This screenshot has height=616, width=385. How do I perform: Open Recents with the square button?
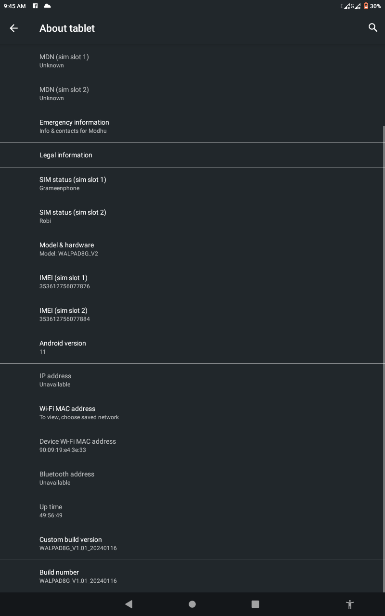click(x=255, y=604)
